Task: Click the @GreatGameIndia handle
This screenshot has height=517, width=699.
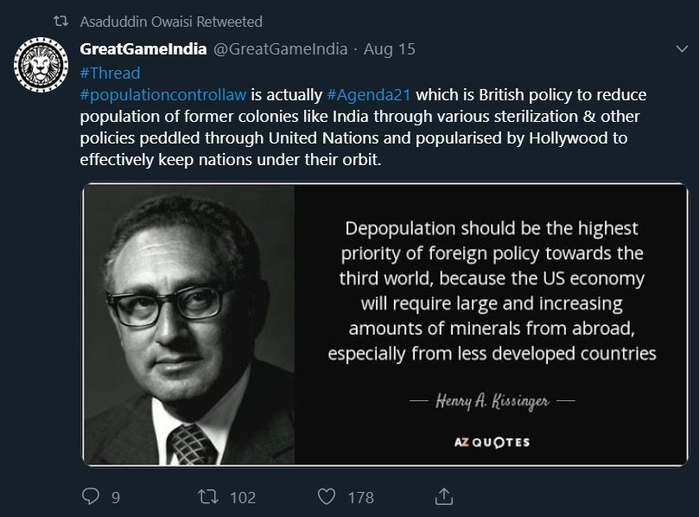Action: (x=281, y=49)
